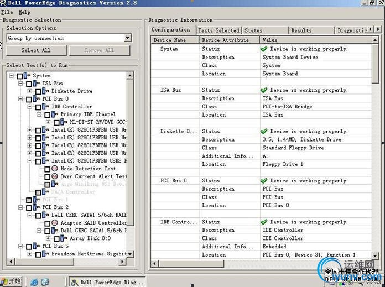Expand the Broadcom NetXtreme Gigabit node

click(x=30, y=254)
